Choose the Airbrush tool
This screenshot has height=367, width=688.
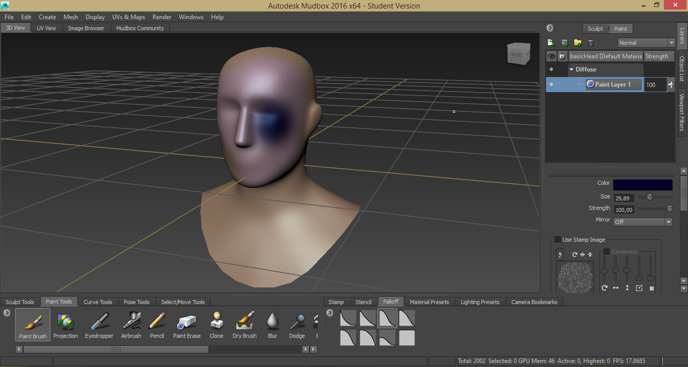tap(131, 325)
